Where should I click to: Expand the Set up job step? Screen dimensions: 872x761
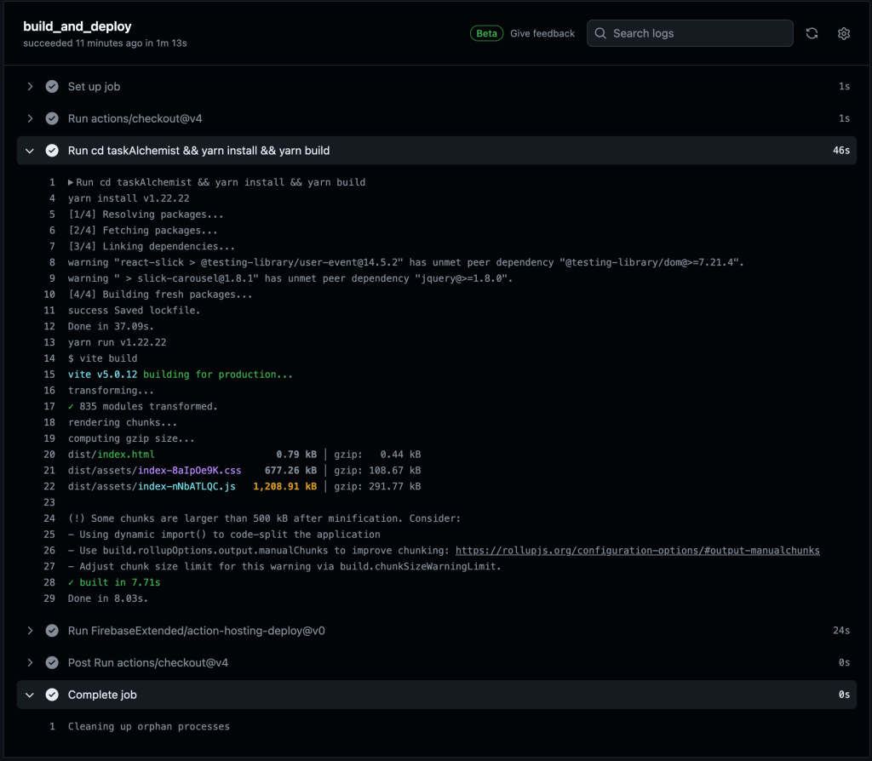tap(30, 87)
